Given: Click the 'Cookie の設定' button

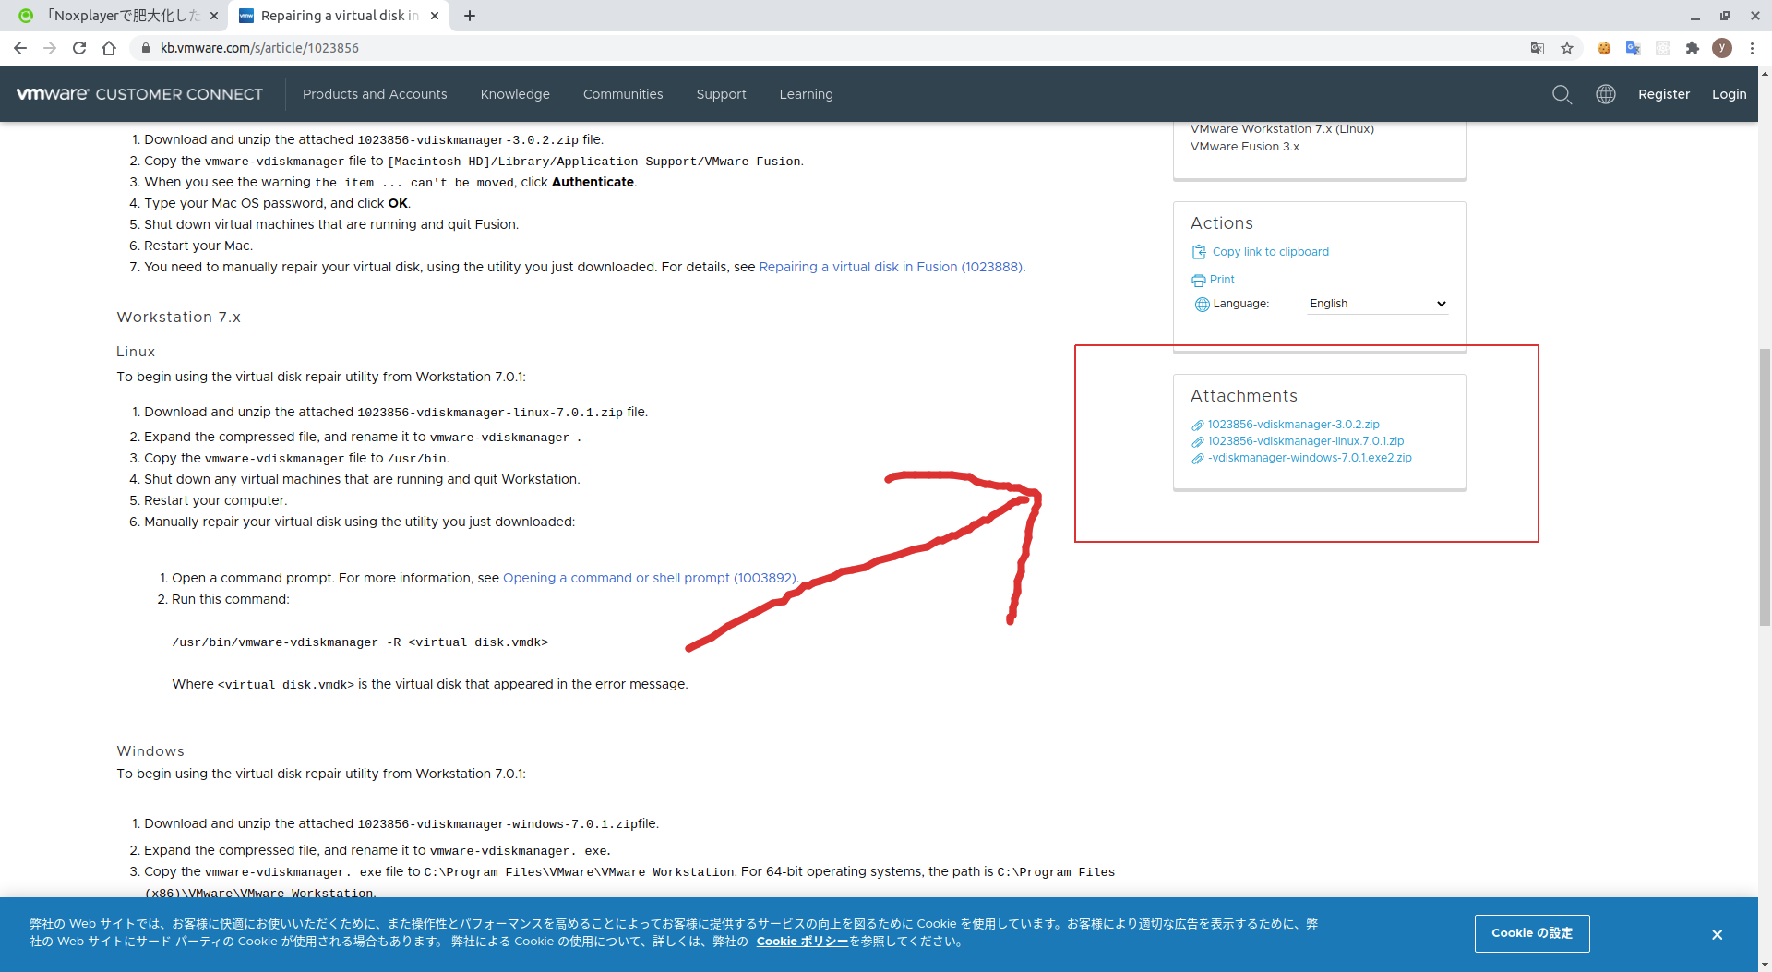Looking at the screenshot, I should click(x=1532, y=933).
